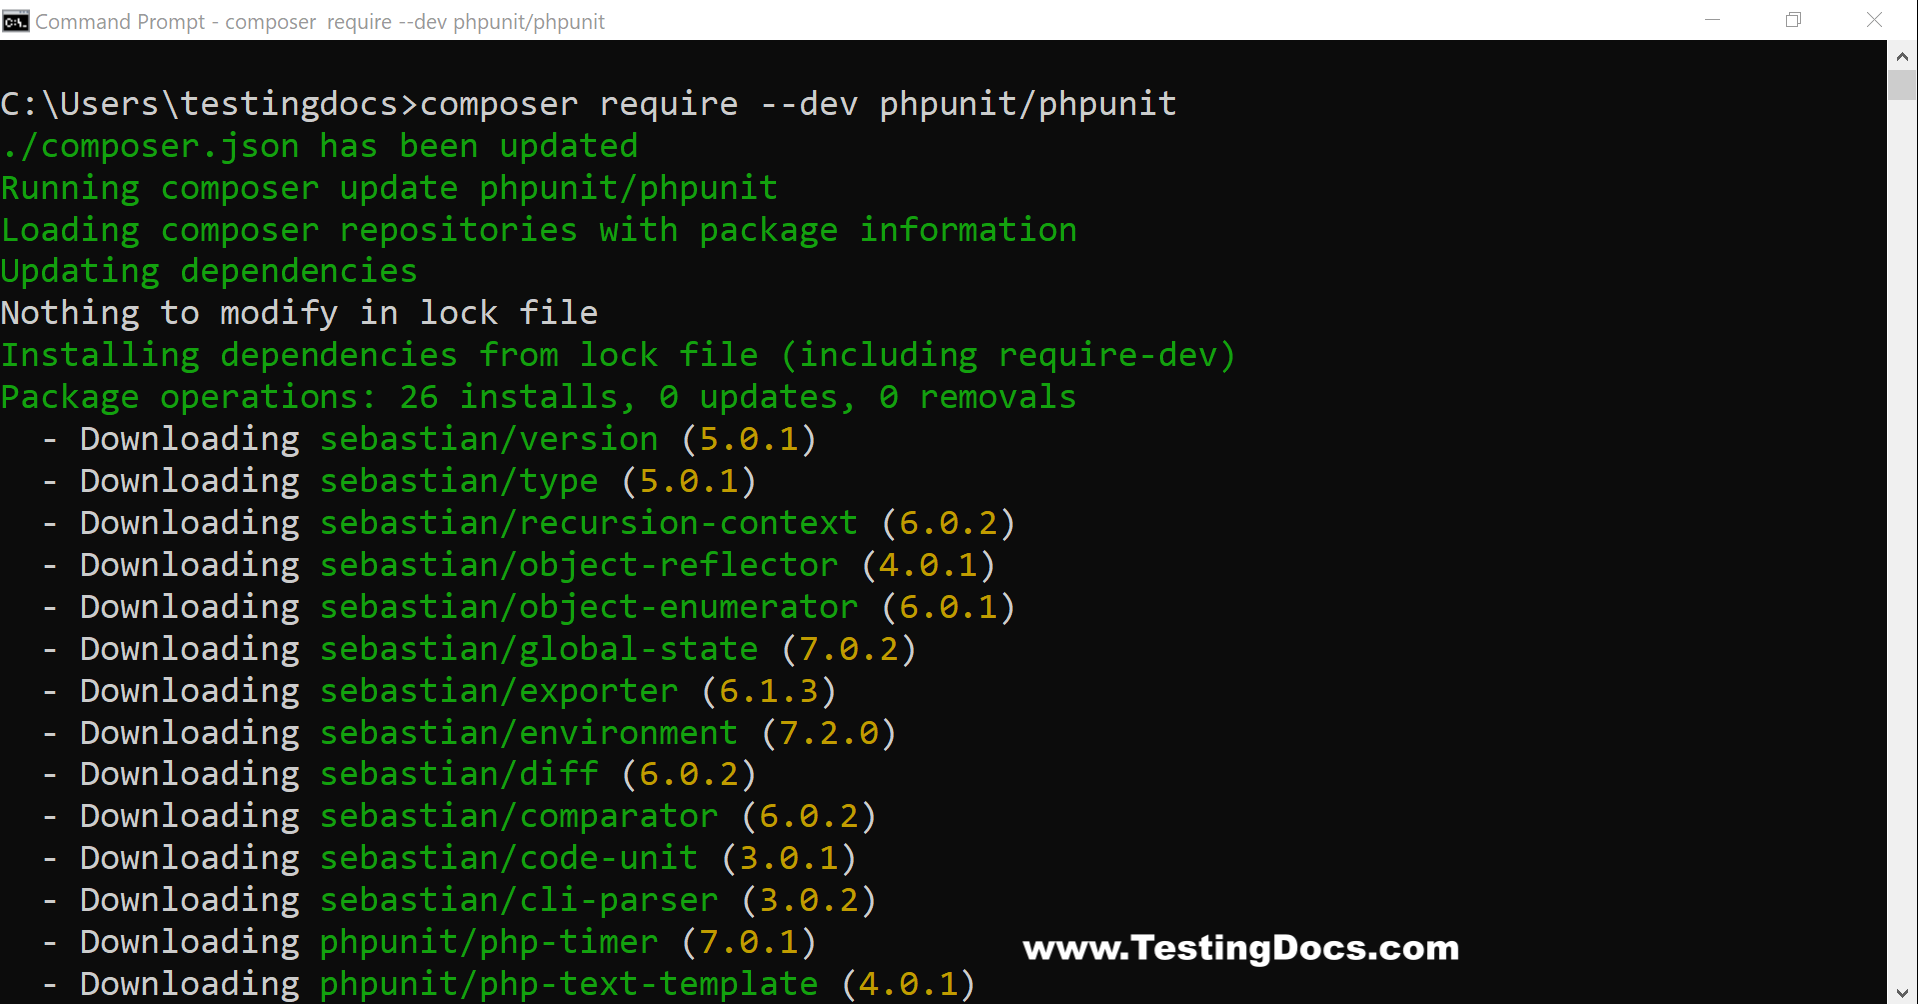Minimize the Command Prompt window

(x=1712, y=21)
